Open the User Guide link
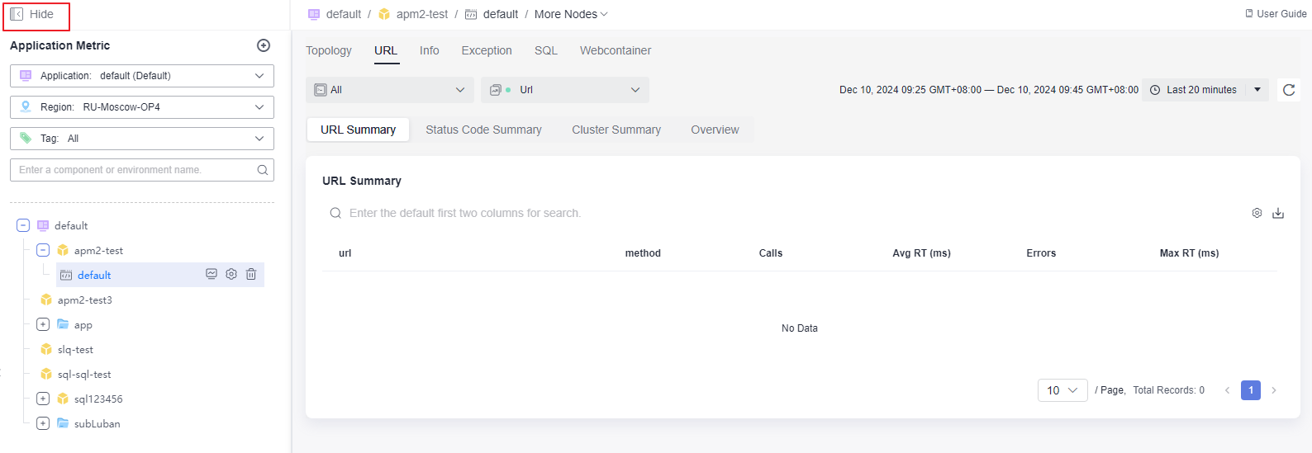This screenshot has width=1312, height=453. pos(1276,14)
